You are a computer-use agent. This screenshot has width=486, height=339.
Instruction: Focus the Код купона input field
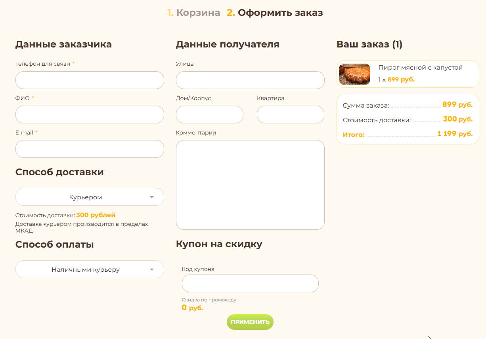click(x=250, y=284)
